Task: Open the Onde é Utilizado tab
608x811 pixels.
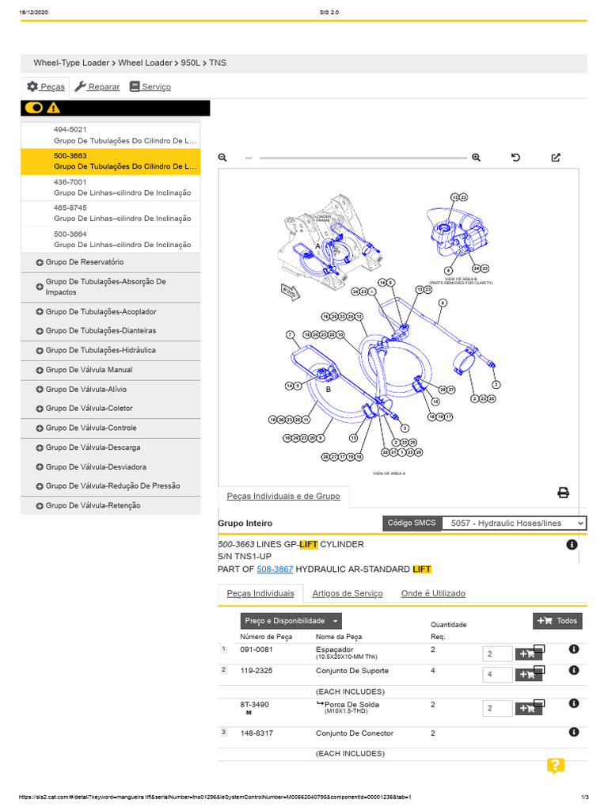Action: (433, 593)
